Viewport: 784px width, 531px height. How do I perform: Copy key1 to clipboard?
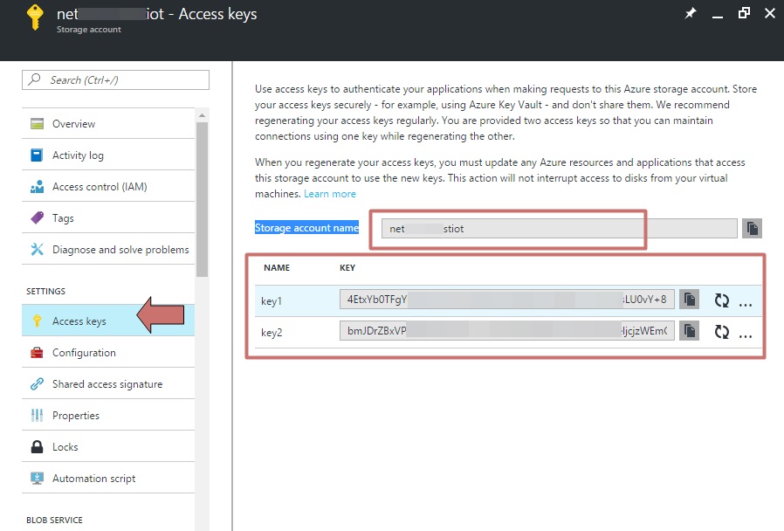690,298
